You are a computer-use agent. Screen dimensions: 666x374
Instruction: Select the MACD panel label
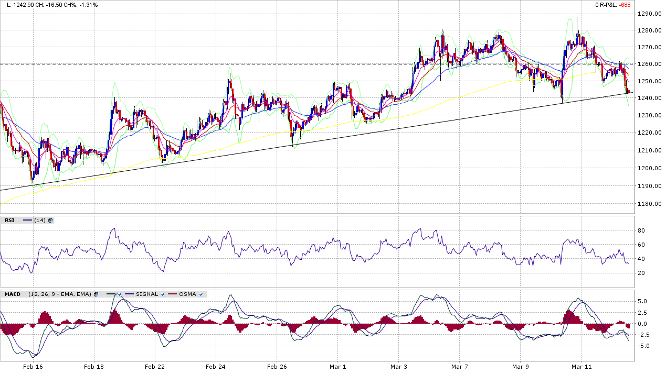click(13, 294)
